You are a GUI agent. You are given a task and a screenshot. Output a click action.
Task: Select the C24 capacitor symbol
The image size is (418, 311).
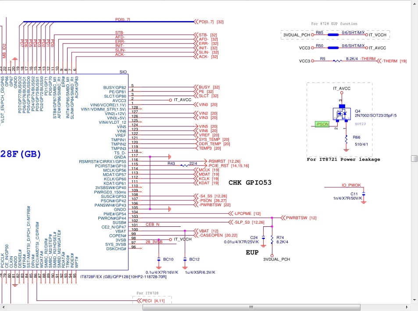[x=263, y=238]
